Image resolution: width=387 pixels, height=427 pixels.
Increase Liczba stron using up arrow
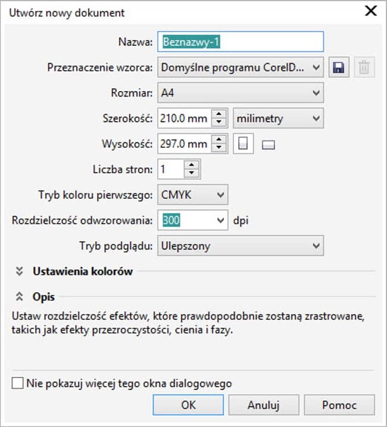pyautogui.click(x=191, y=165)
